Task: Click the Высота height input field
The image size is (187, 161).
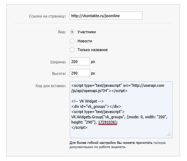Action: pos(80,73)
